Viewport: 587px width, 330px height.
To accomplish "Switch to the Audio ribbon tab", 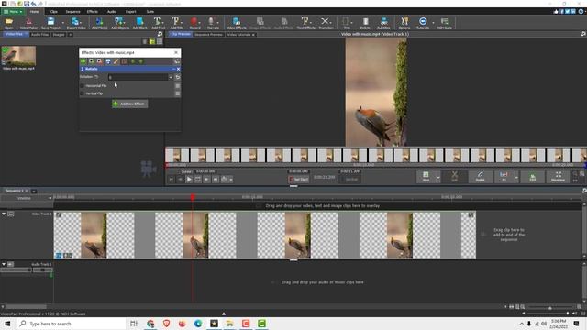I will click(111, 12).
